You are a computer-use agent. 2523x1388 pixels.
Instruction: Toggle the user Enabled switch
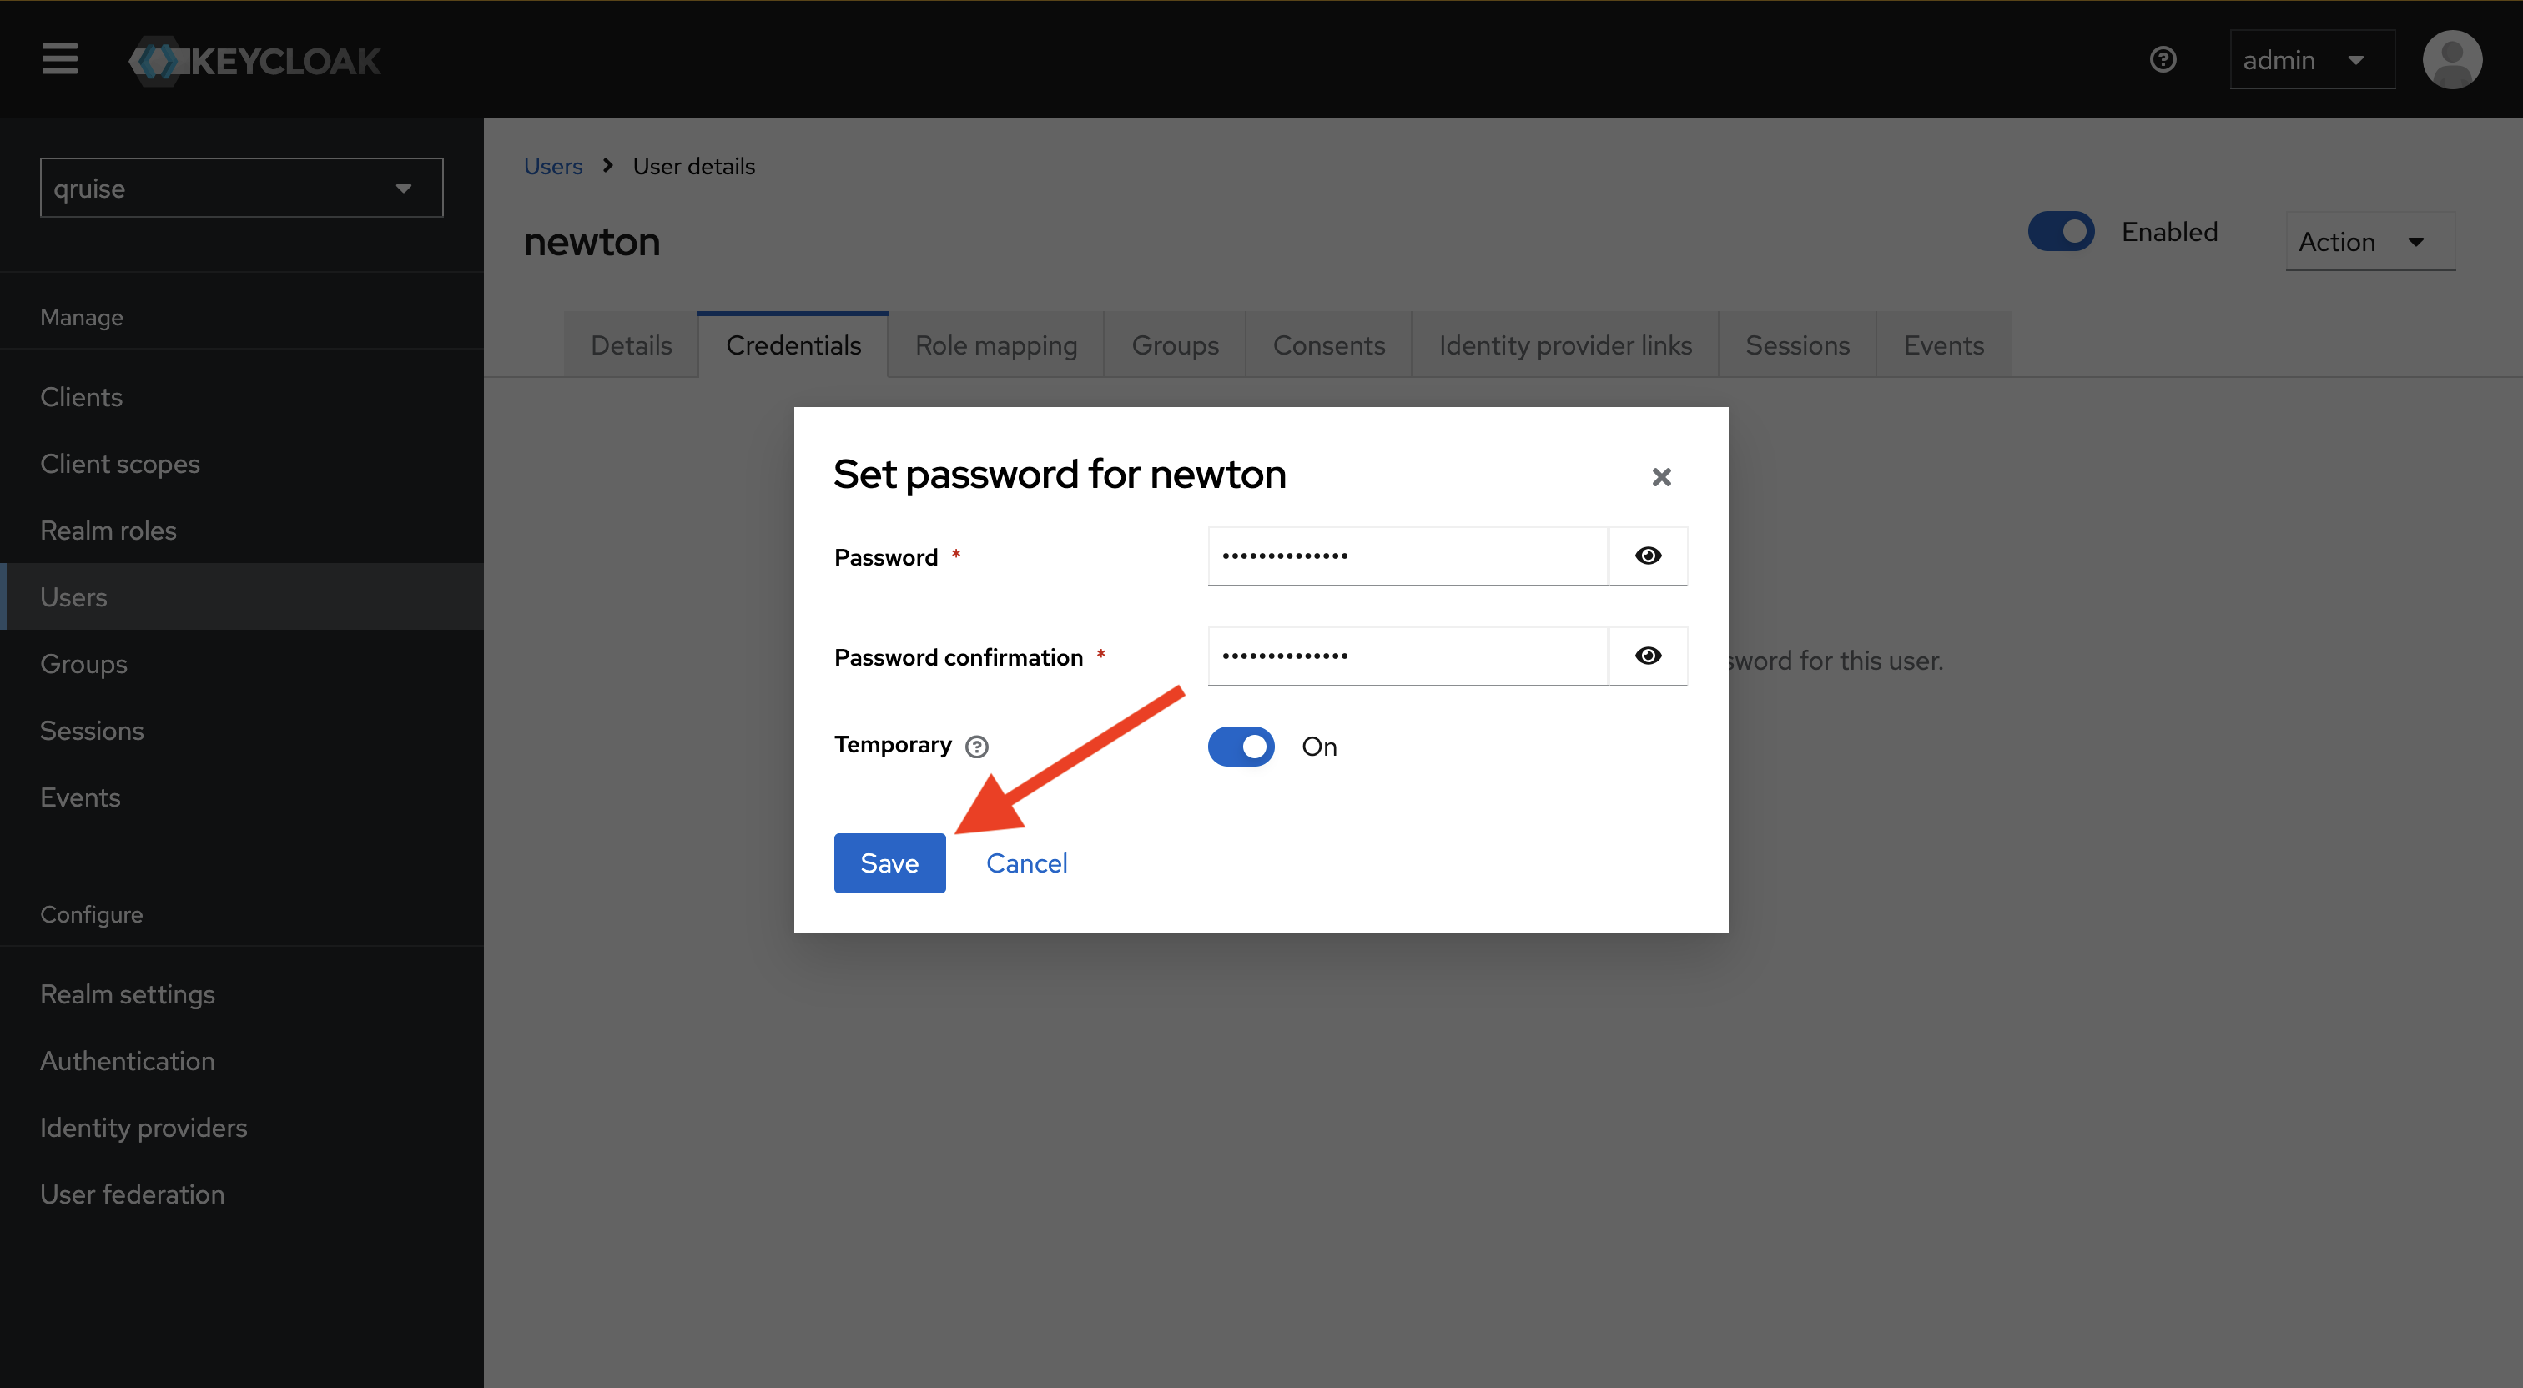point(2061,232)
